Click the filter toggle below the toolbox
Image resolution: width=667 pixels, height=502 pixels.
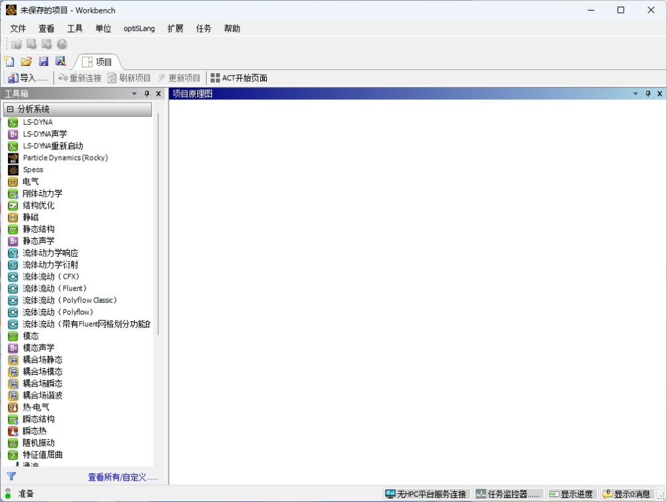pos(11,477)
